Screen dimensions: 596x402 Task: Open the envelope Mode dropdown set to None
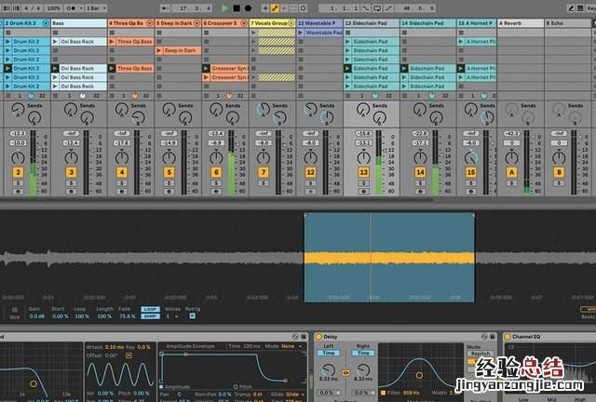pos(288,345)
